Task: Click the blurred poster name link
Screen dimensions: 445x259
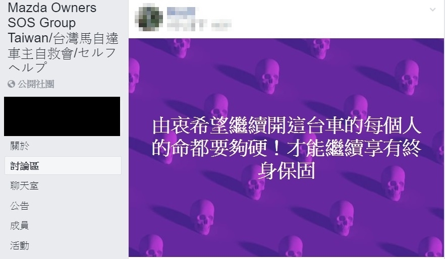Action: click(x=181, y=11)
